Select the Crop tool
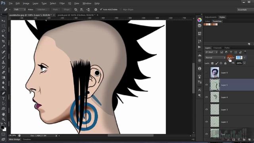254x143 pixels. 4,41
